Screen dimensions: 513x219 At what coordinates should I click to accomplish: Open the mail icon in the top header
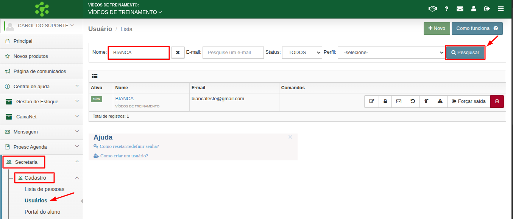pyautogui.click(x=460, y=9)
